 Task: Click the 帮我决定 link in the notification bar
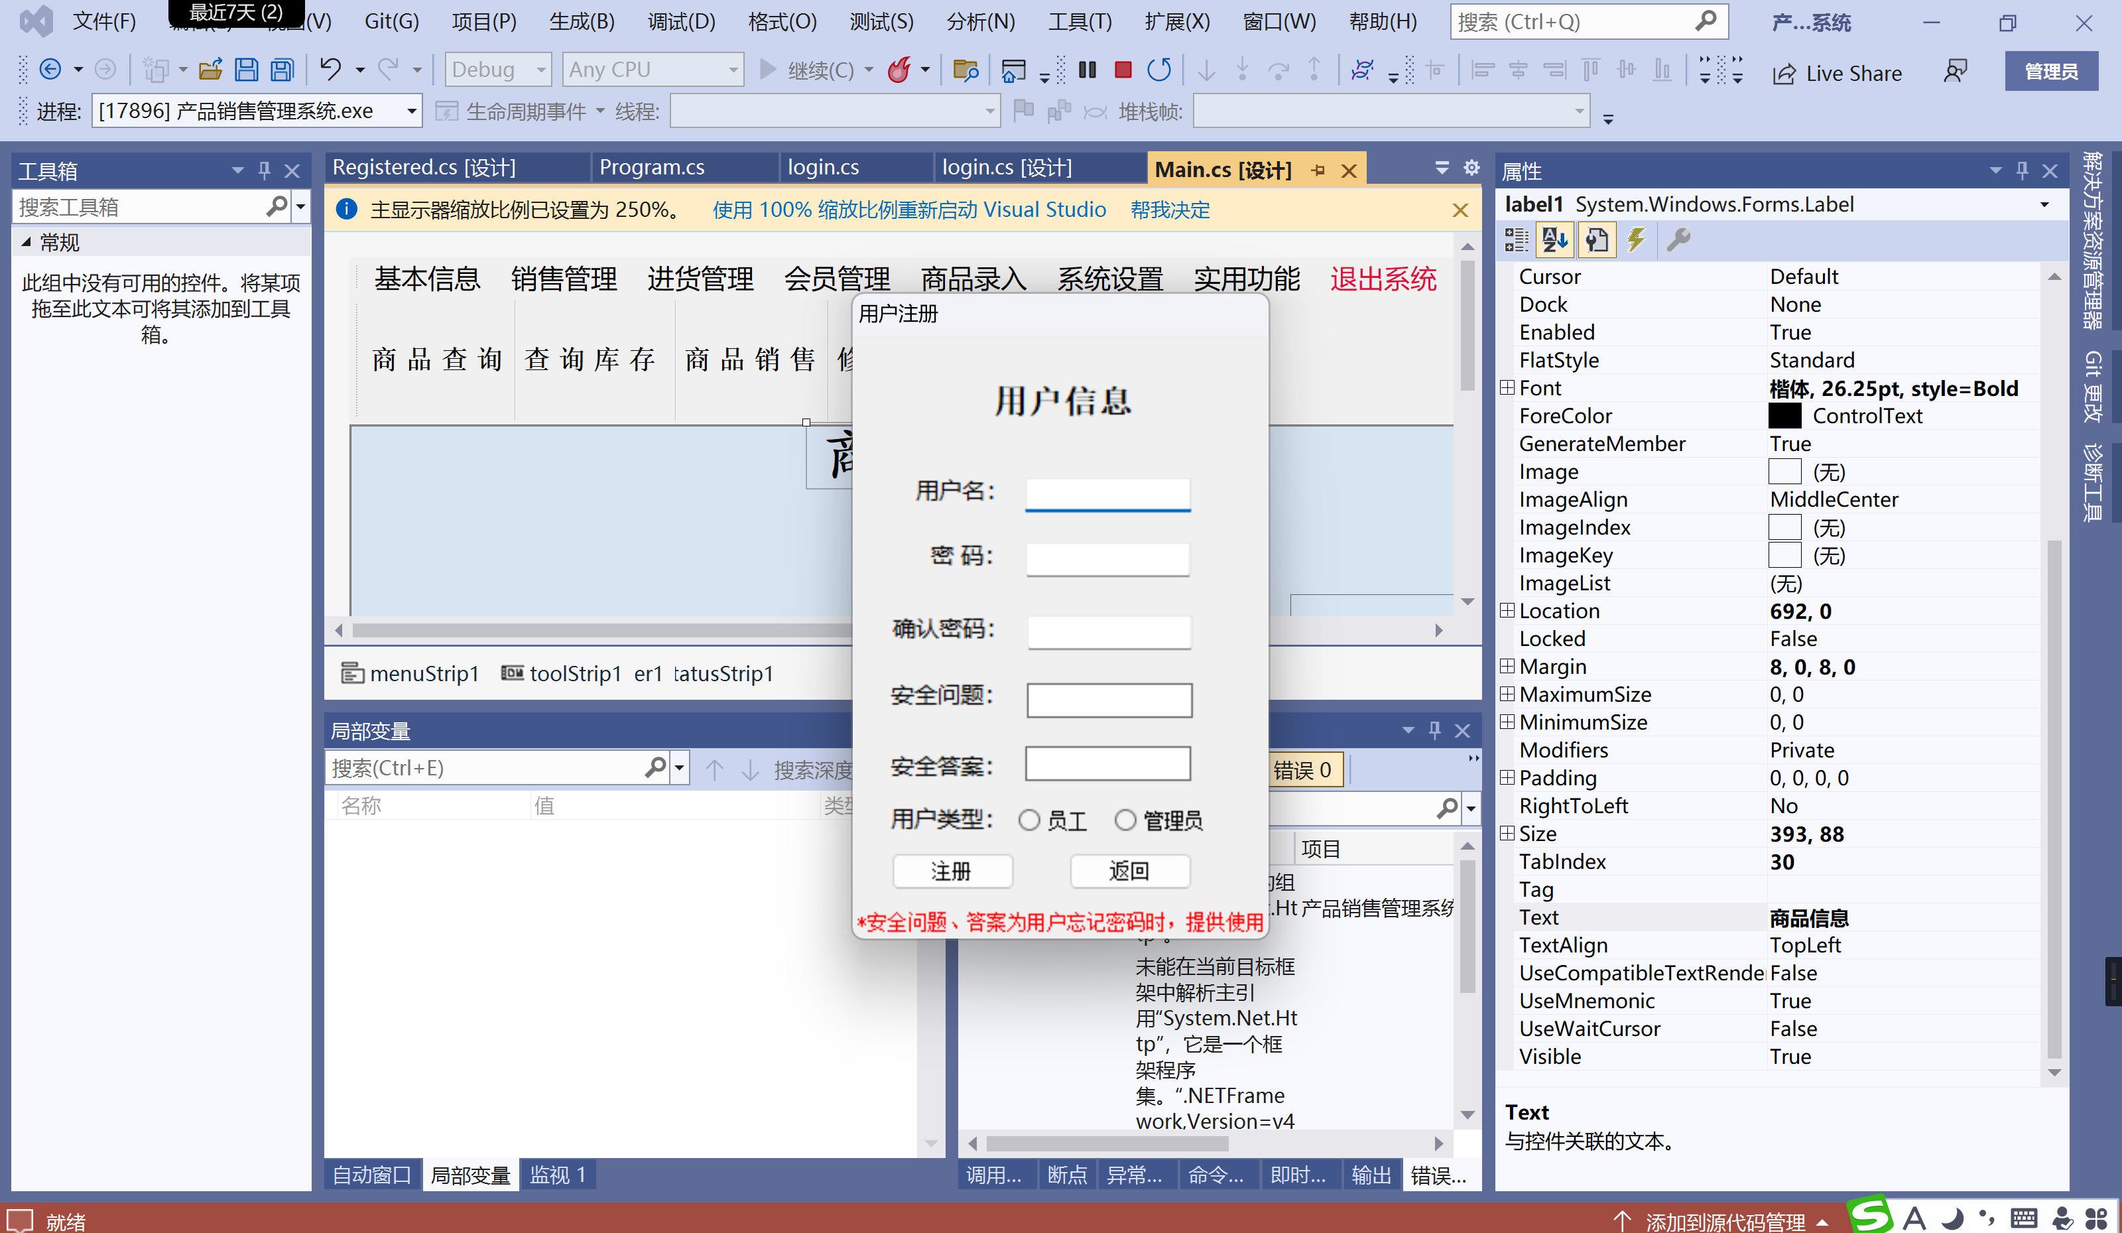1169,210
